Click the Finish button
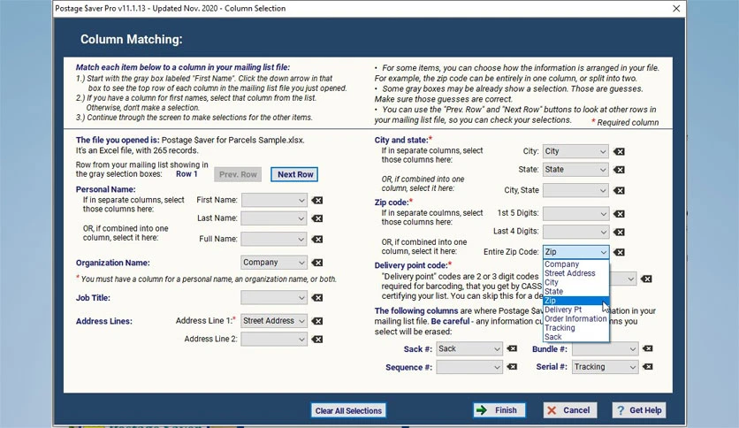This screenshot has height=428, width=739. click(499, 410)
